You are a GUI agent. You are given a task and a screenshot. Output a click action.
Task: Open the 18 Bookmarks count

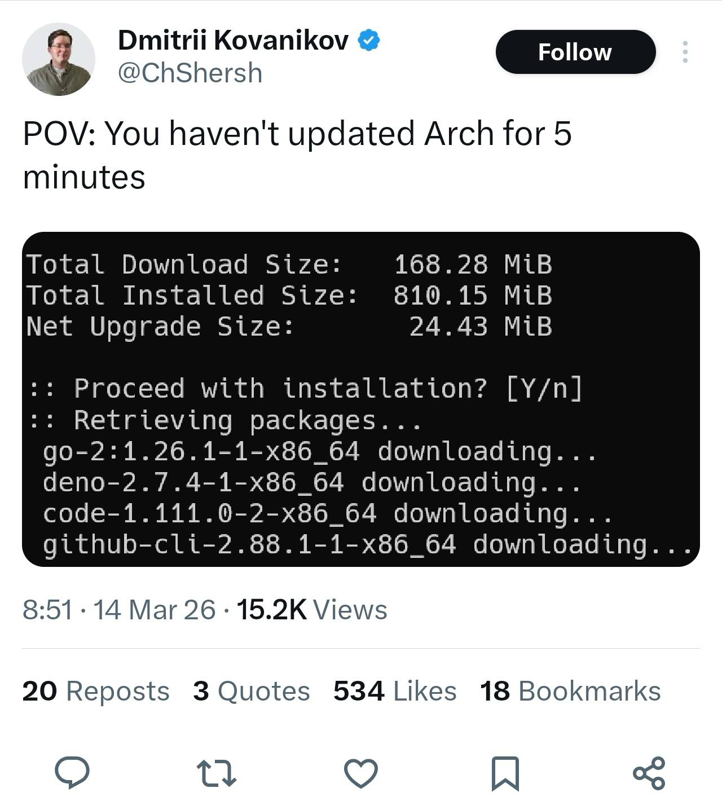pos(570,691)
